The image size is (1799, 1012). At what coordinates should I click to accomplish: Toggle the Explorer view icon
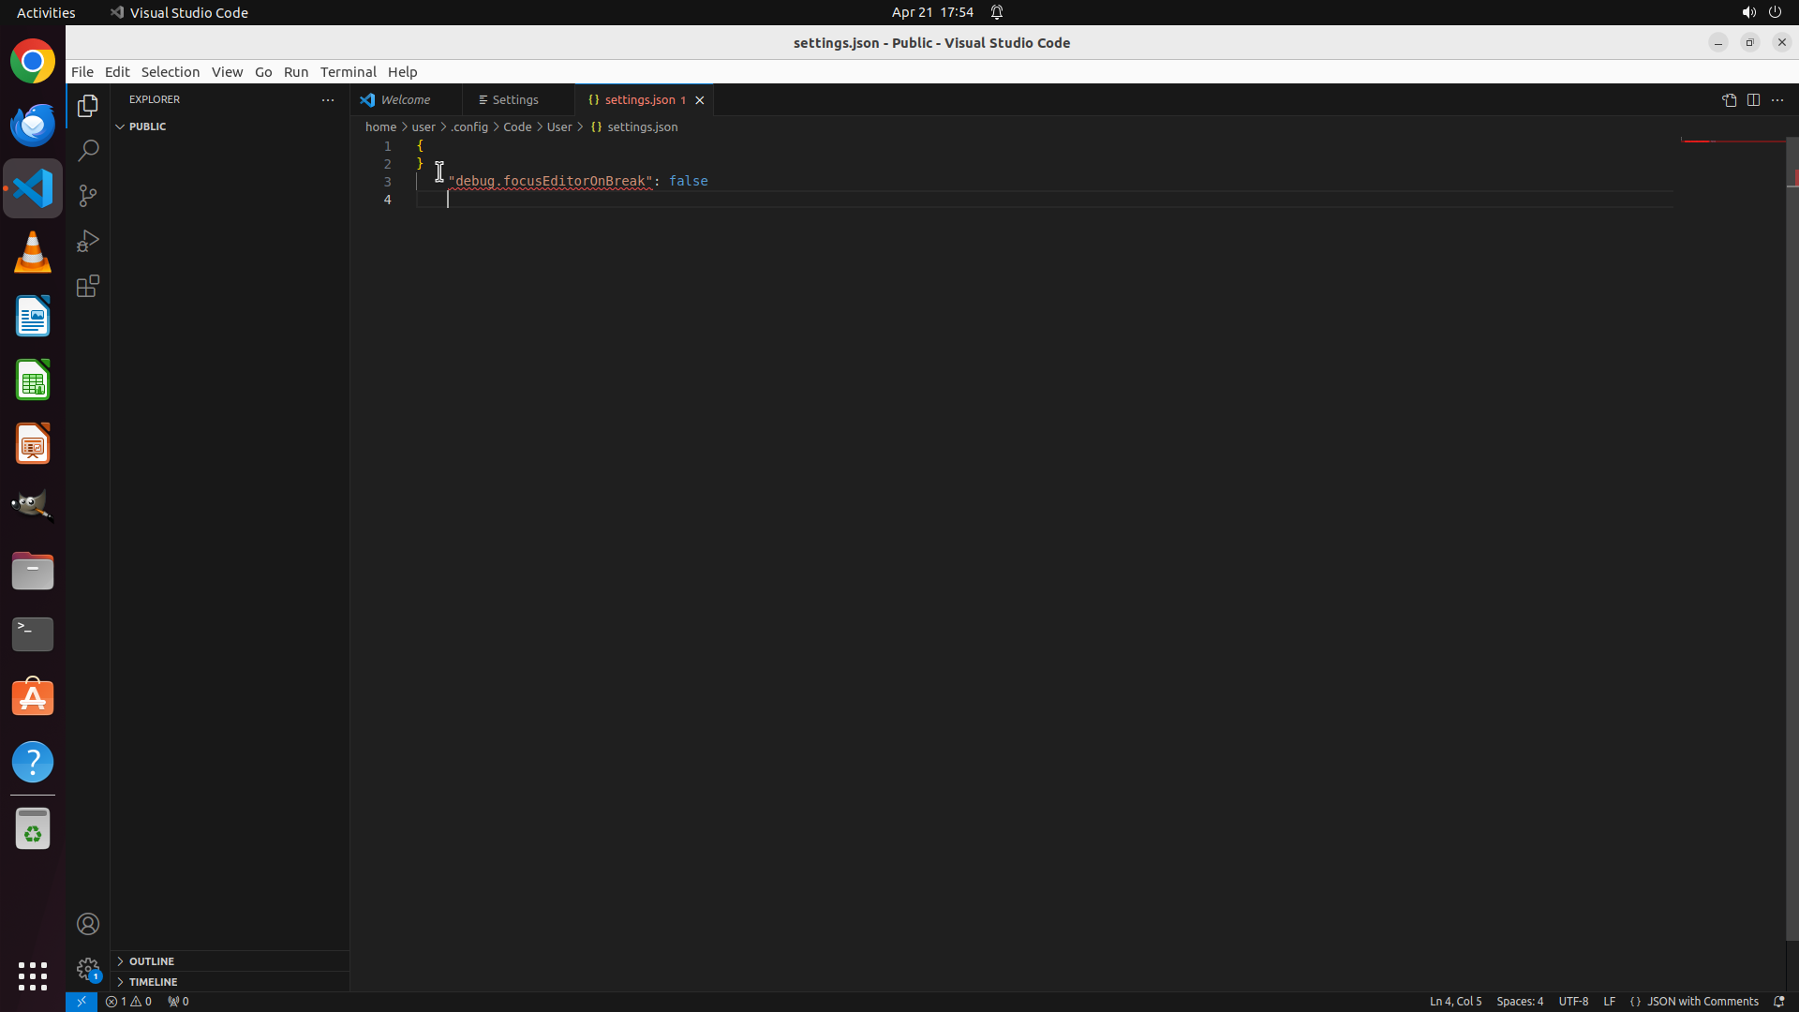88,106
